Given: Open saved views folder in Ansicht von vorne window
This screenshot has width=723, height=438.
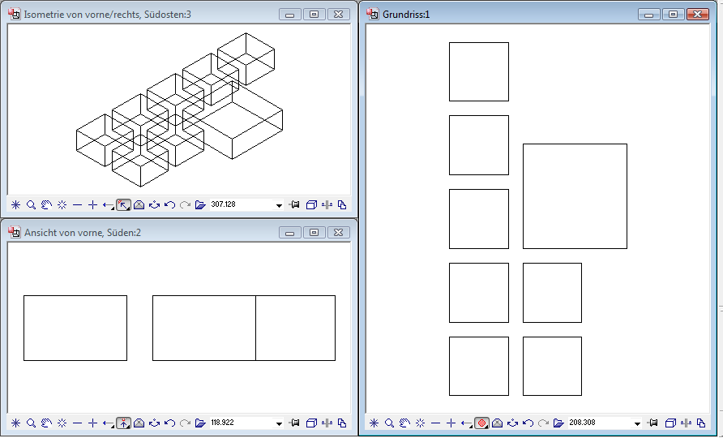Looking at the screenshot, I should [200, 423].
